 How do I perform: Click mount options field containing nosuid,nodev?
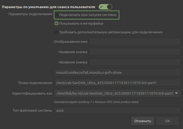coord(117,73)
